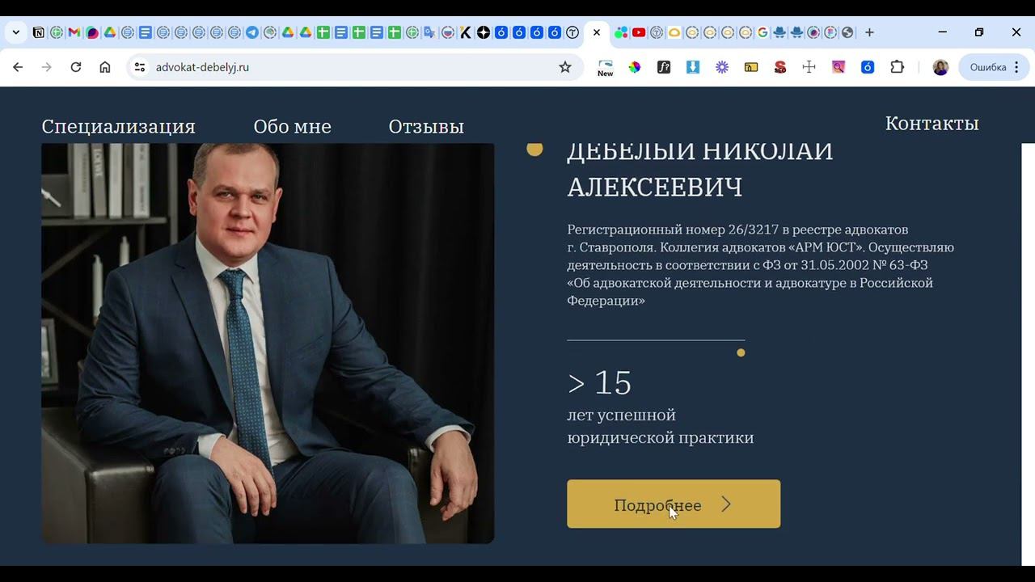The width and height of the screenshot is (1035, 582).
Task: Open the Ошибка browser menu button
Action: (994, 67)
